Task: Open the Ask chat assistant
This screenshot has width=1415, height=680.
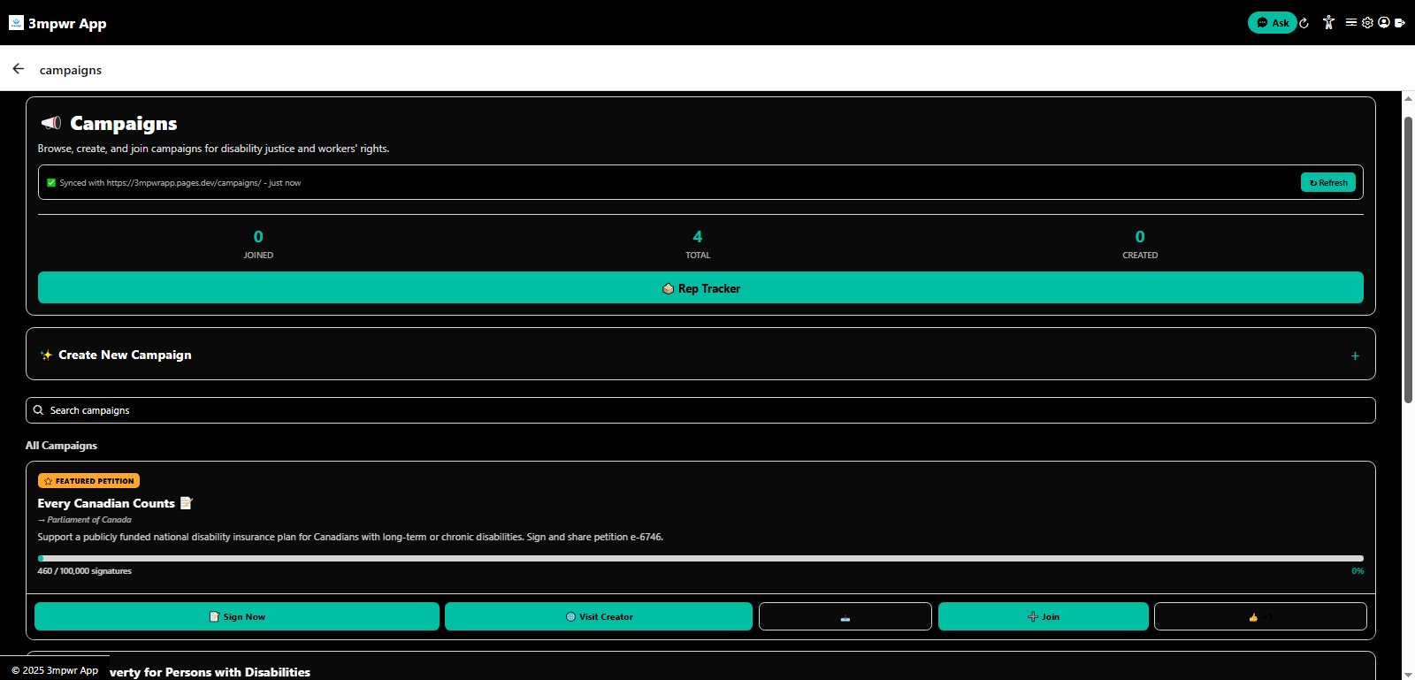Action: (1272, 23)
